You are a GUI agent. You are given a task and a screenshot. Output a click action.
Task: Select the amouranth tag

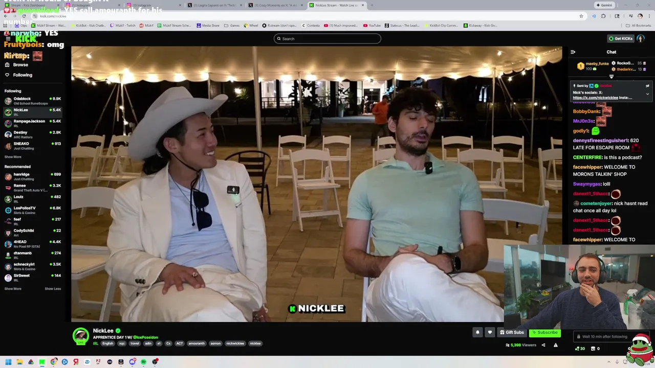coord(196,343)
